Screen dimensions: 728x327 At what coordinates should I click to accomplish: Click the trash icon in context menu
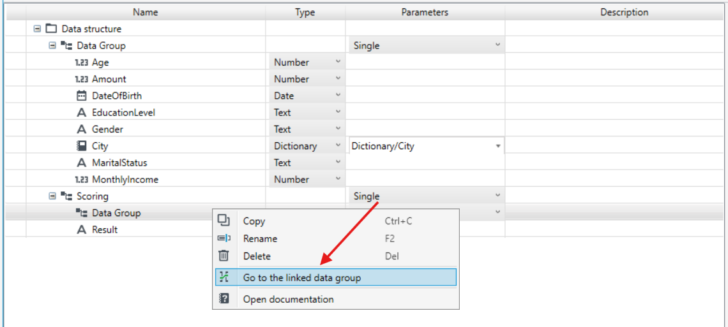click(224, 256)
